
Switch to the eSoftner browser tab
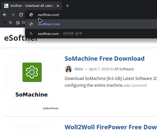[x=32, y=6]
